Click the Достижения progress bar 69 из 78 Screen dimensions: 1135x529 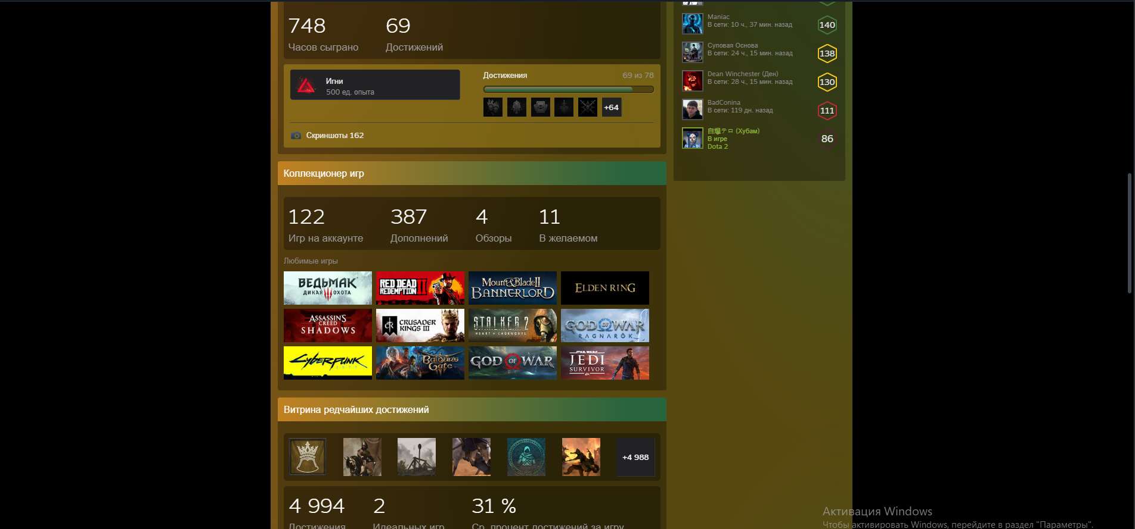[x=567, y=89]
